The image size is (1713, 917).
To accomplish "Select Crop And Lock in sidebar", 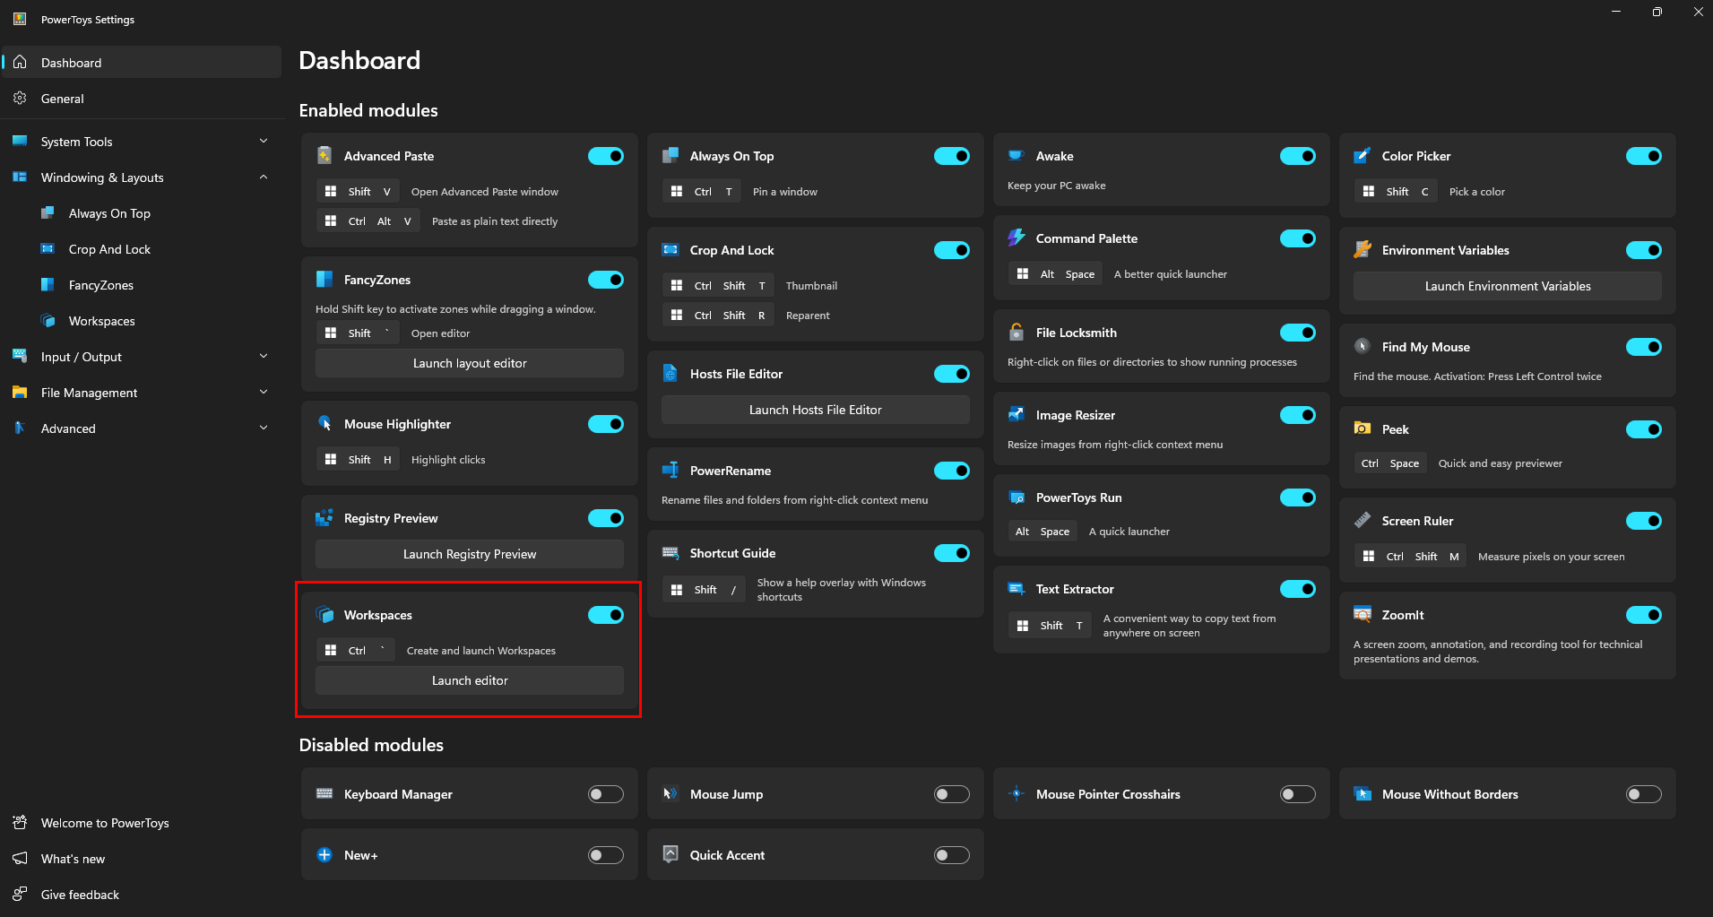I will [x=141, y=249].
